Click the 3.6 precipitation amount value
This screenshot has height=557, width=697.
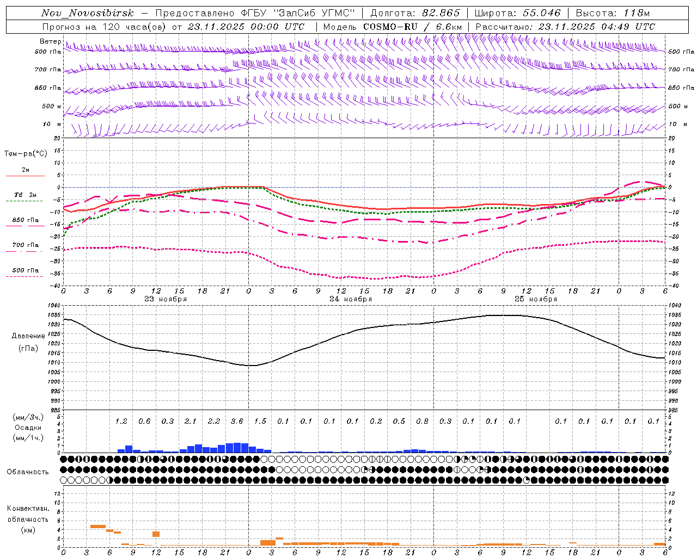pyautogui.click(x=237, y=421)
